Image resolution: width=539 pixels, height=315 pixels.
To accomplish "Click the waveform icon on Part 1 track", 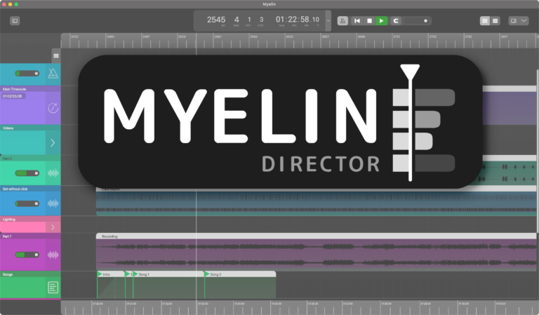I will tap(53, 255).
